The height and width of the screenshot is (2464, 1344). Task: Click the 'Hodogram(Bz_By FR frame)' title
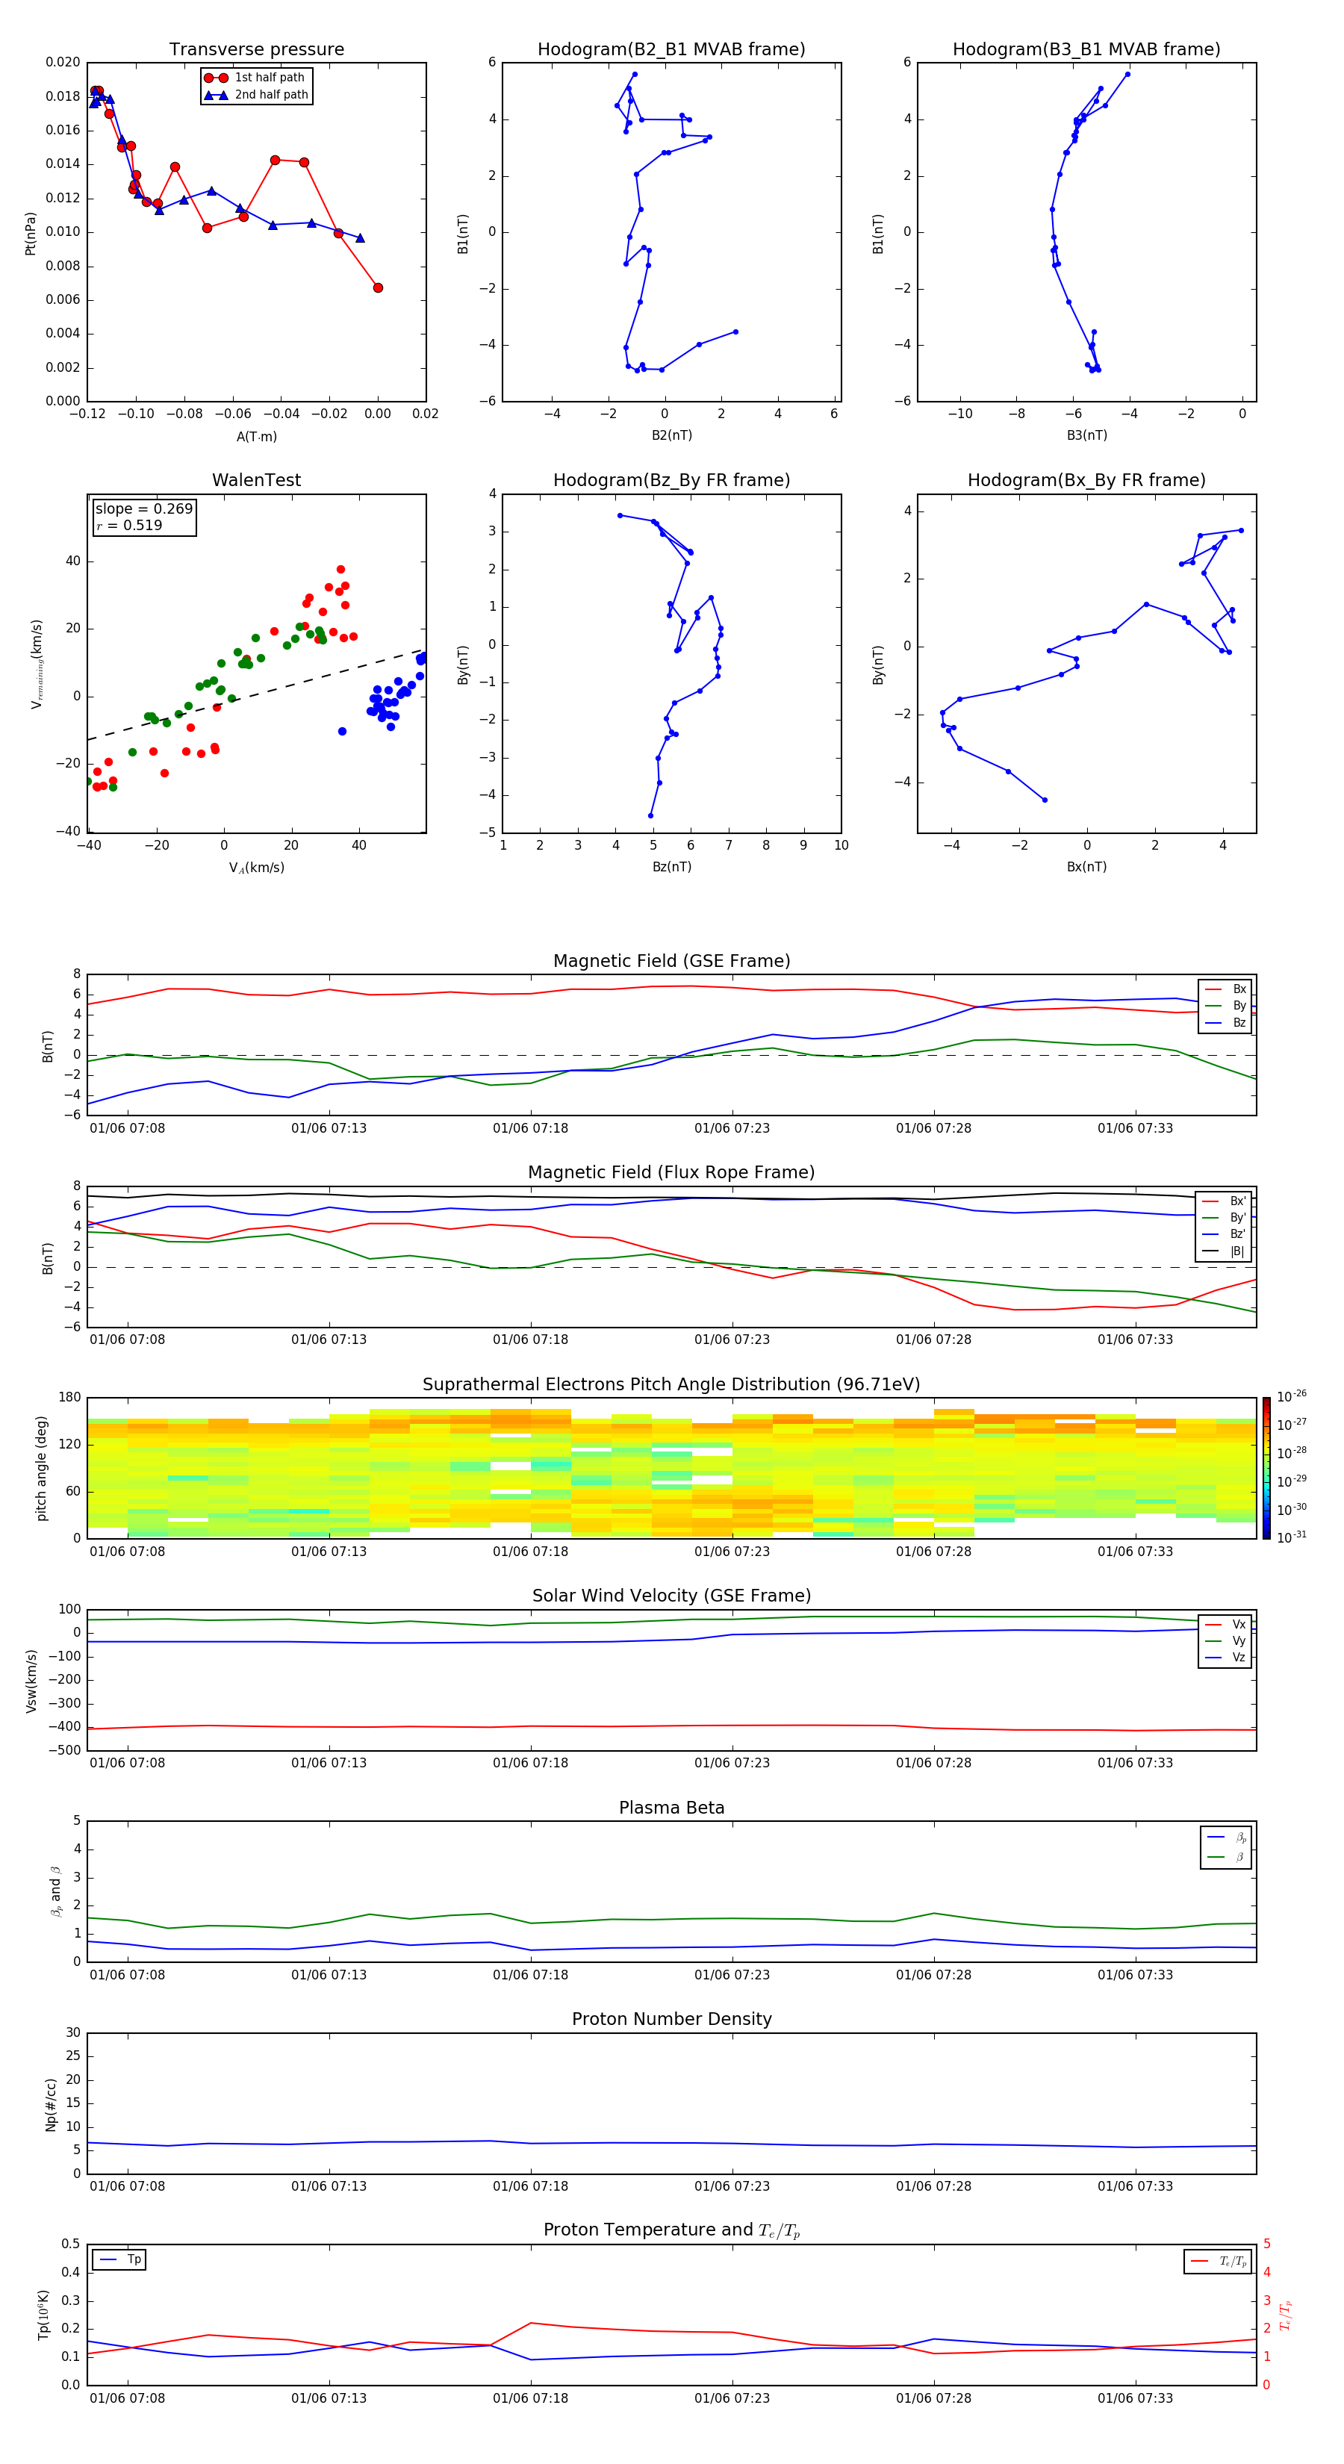671,480
